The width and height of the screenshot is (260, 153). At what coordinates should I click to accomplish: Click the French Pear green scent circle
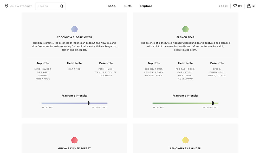(x=185, y=29)
